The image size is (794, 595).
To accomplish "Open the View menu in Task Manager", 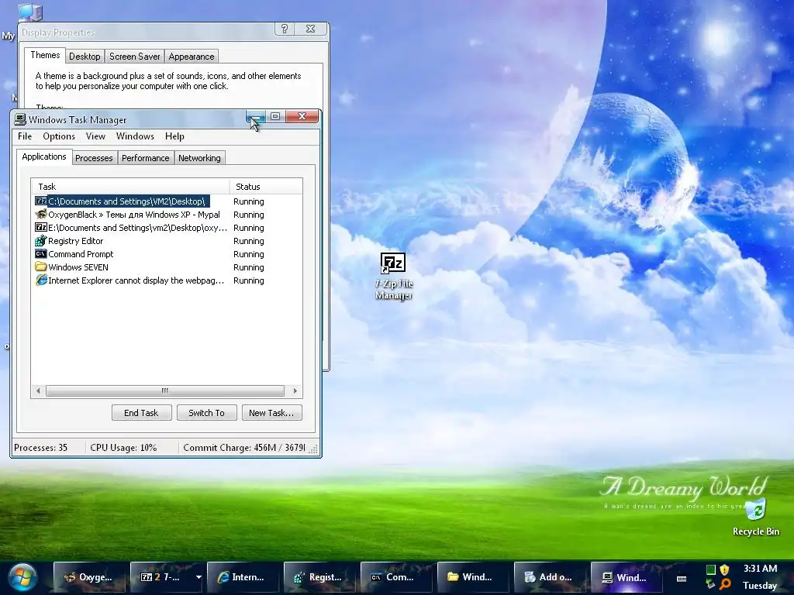I will (95, 136).
